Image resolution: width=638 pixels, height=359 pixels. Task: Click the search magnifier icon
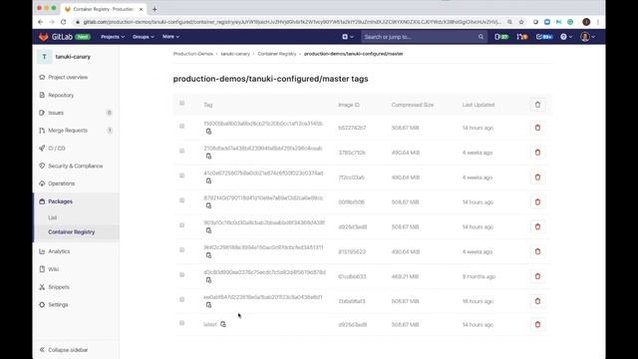[x=480, y=37]
